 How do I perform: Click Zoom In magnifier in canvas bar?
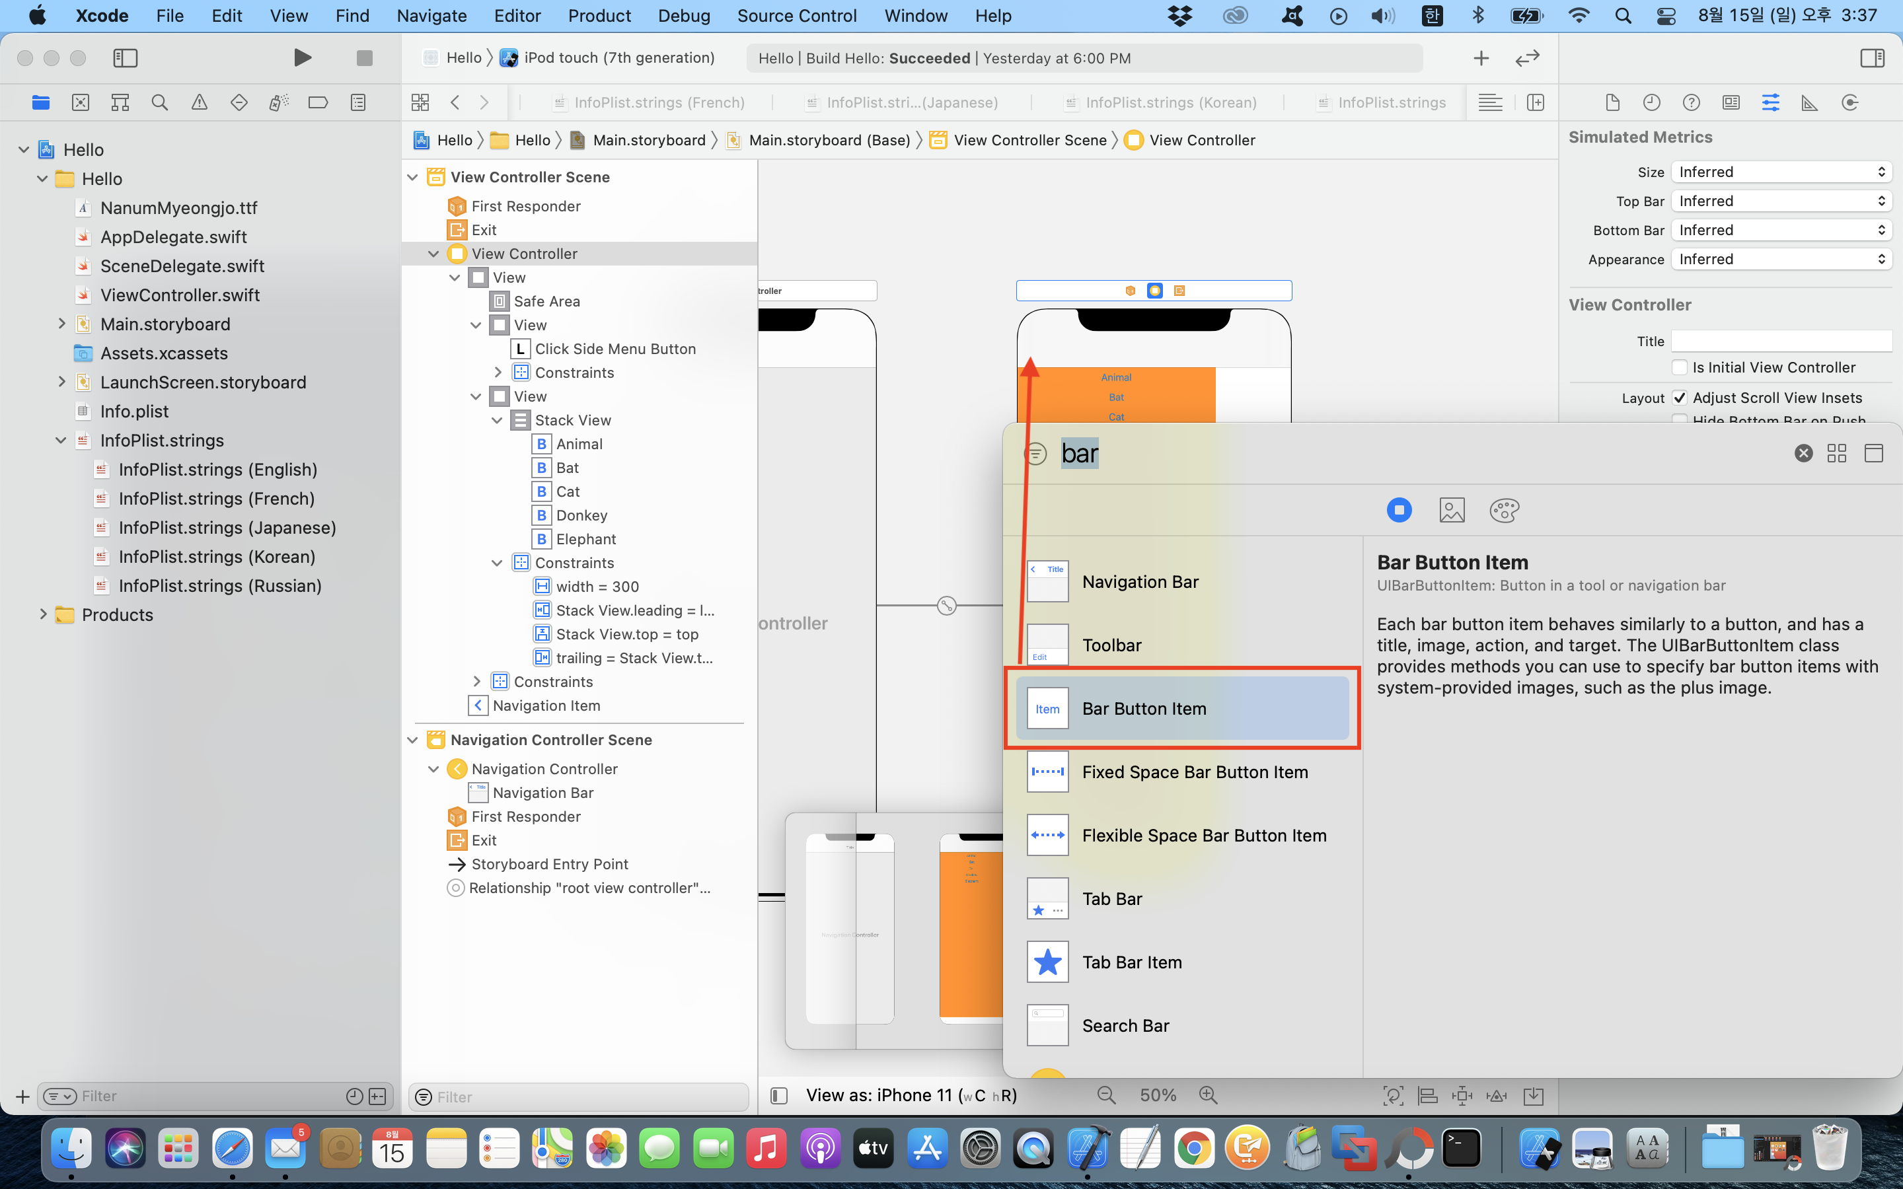[1208, 1095]
